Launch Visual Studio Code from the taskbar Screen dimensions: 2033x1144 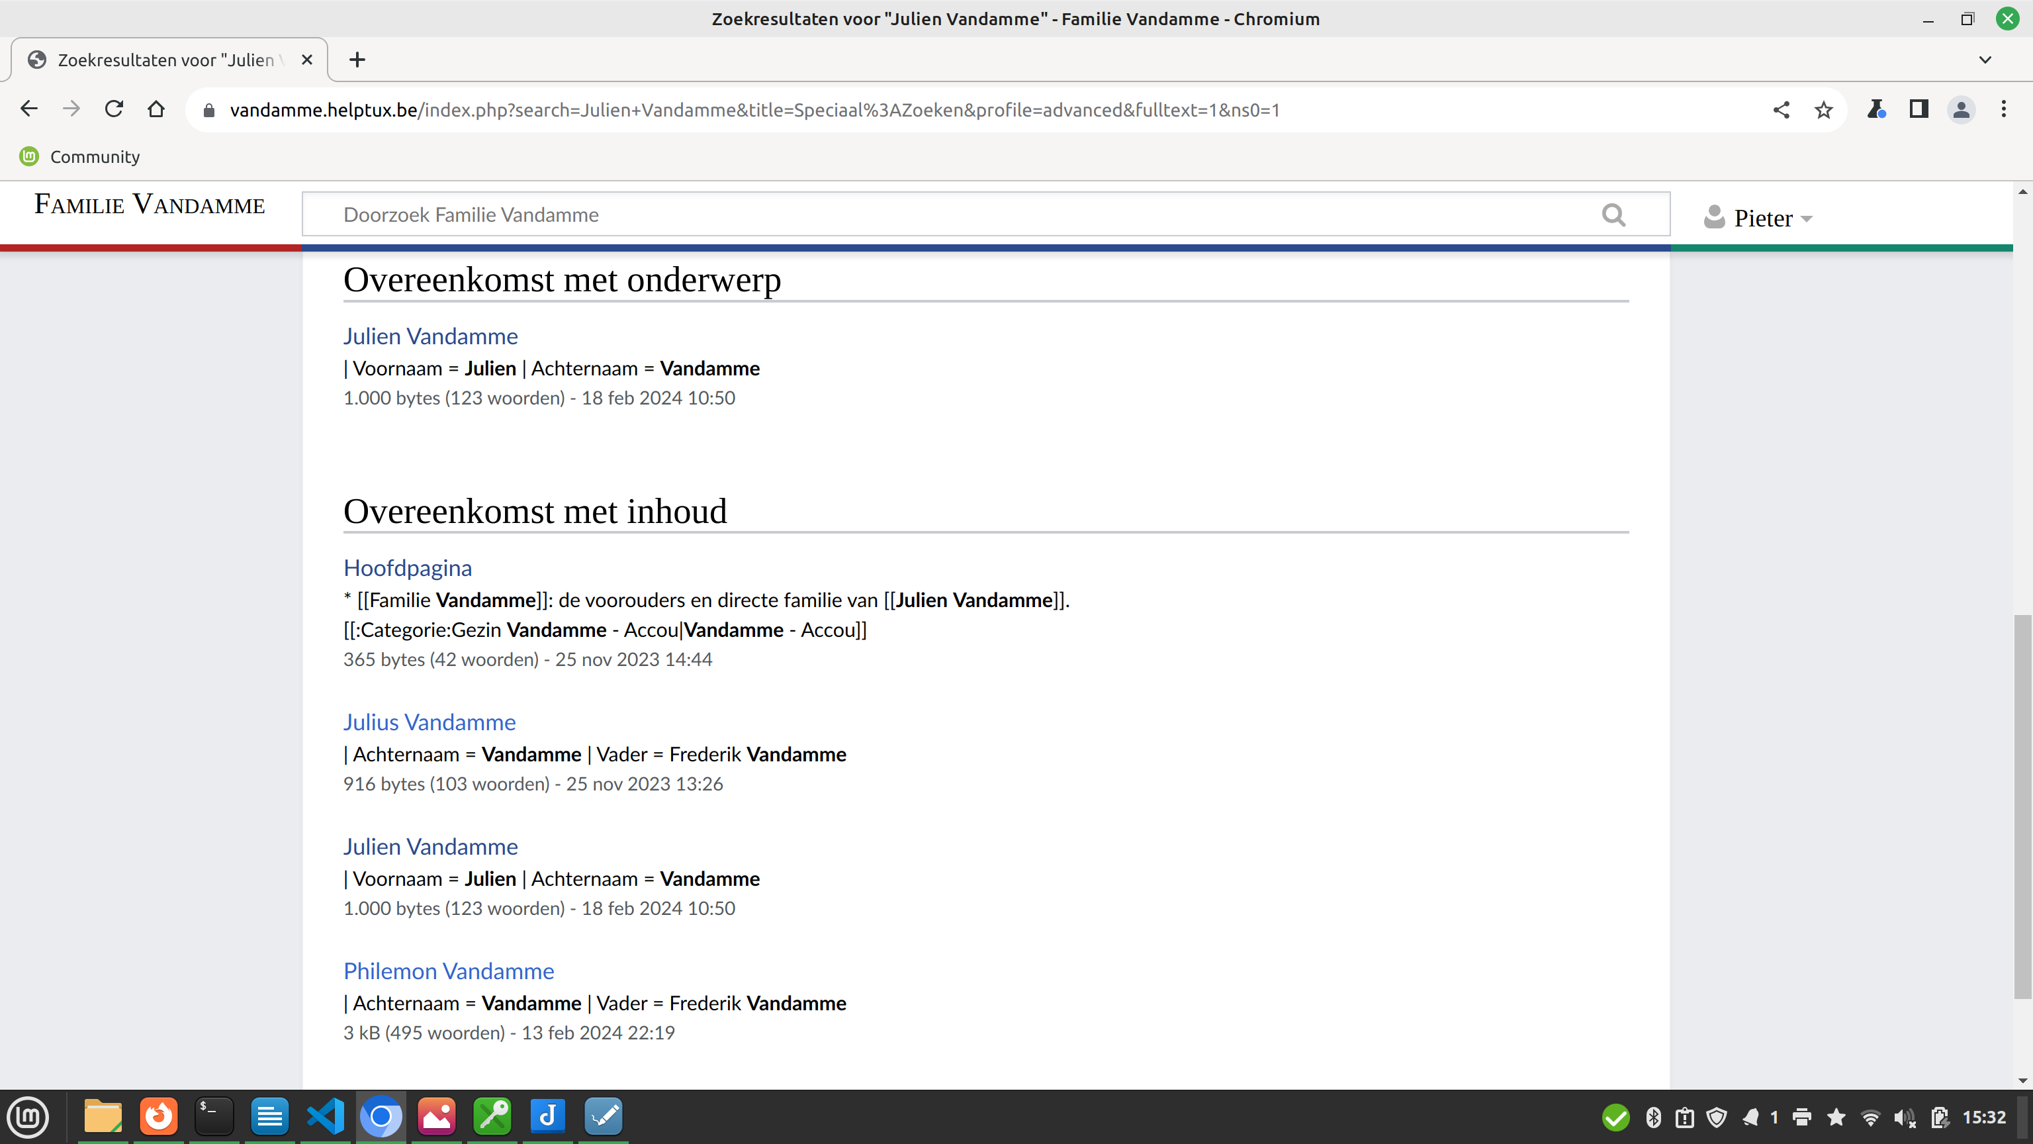coord(325,1116)
